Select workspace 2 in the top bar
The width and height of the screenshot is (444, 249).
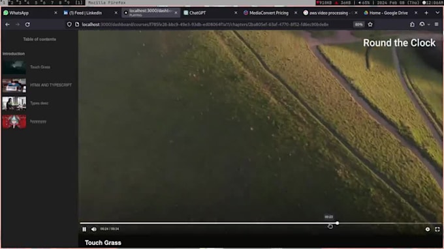tap(12, 3)
